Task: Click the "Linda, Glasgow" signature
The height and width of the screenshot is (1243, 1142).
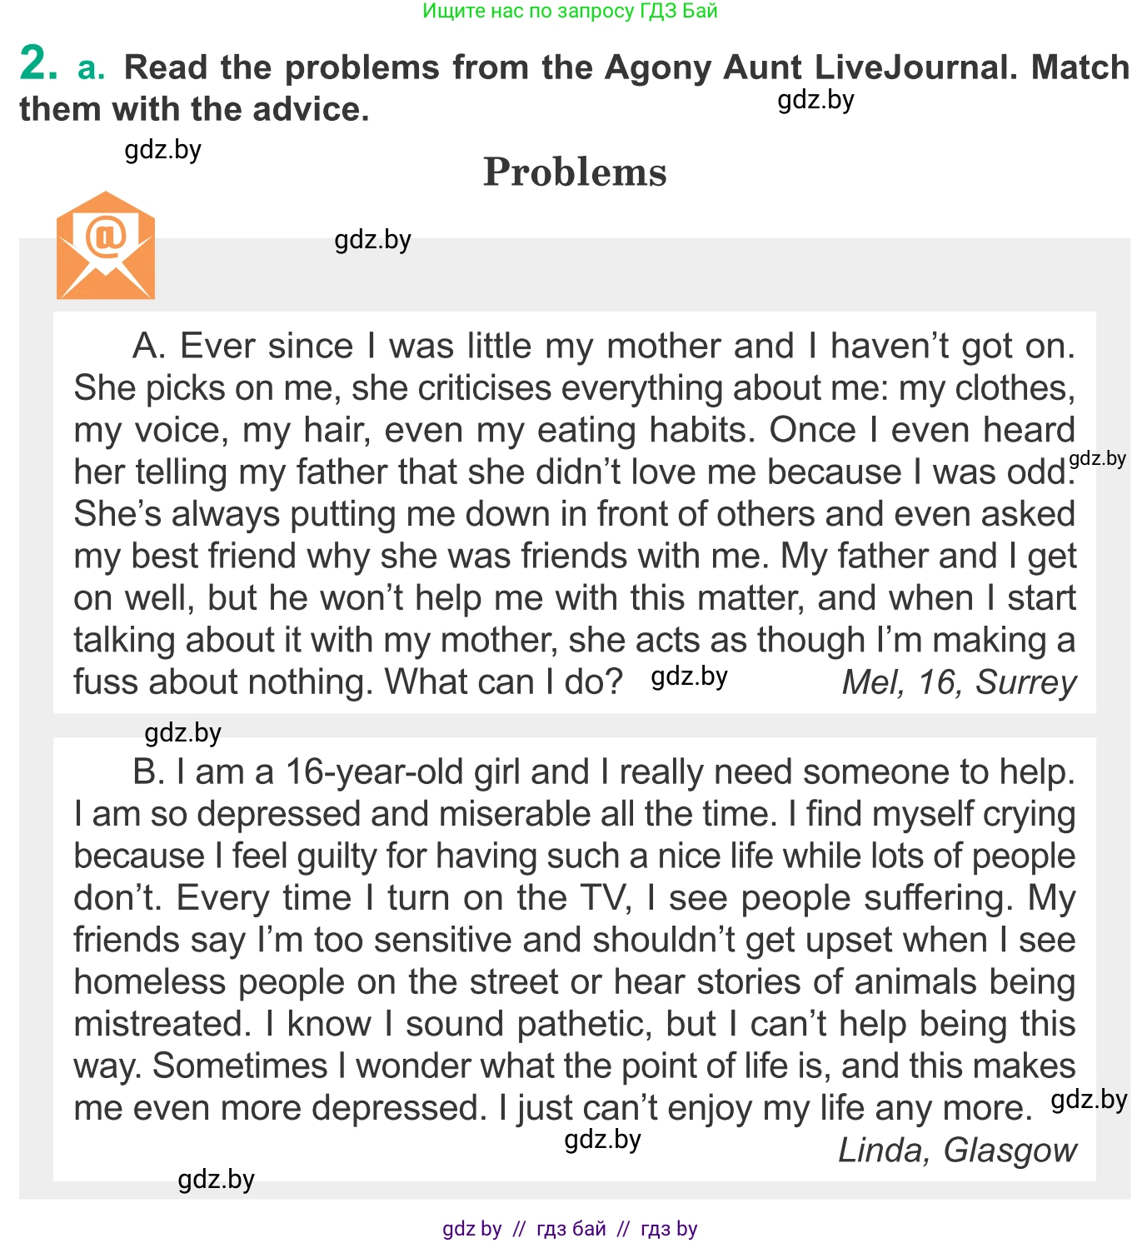Action: click(957, 1150)
